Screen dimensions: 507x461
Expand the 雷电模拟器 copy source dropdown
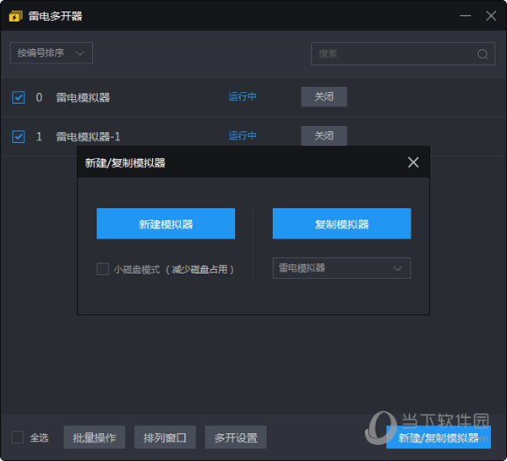(x=341, y=268)
